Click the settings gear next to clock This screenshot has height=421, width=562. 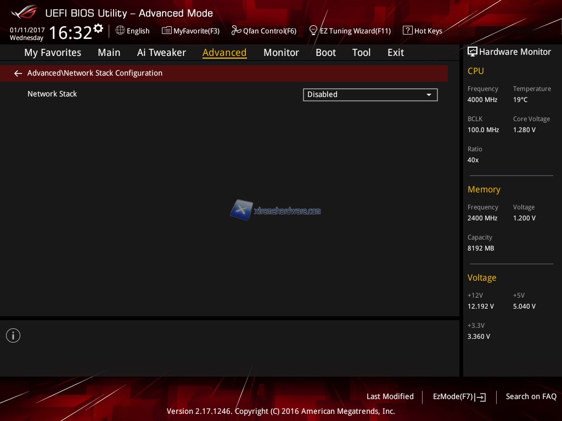coord(98,28)
